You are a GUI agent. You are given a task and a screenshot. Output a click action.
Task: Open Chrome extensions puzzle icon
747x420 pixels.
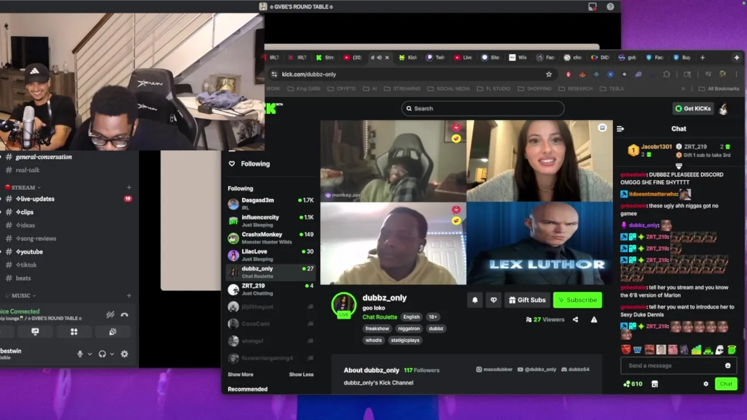coord(666,74)
